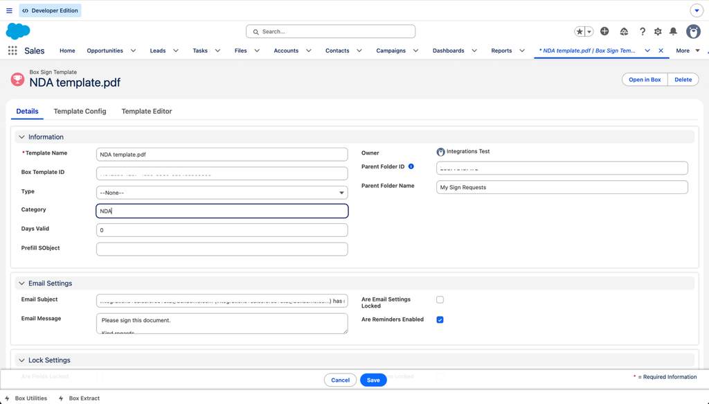709x404 pixels.
Task: Click the Template Name input field
Action: click(222, 155)
